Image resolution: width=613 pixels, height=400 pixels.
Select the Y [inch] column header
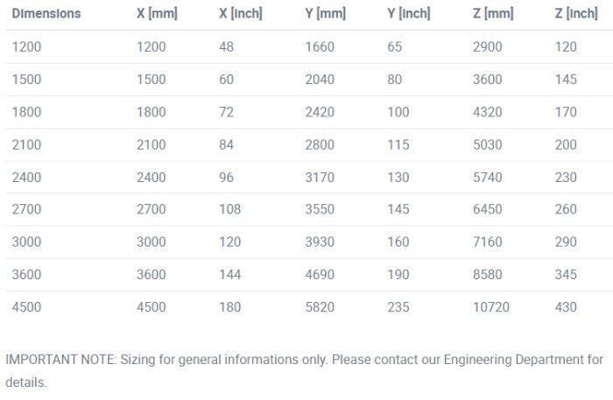point(408,14)
